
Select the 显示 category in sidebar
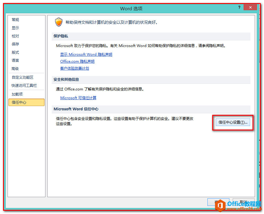click(x=15, y=28)
